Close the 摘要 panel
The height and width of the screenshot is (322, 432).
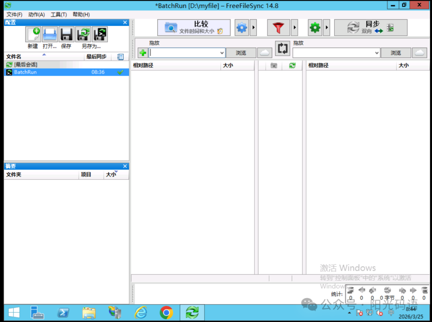tap(125, 166)
